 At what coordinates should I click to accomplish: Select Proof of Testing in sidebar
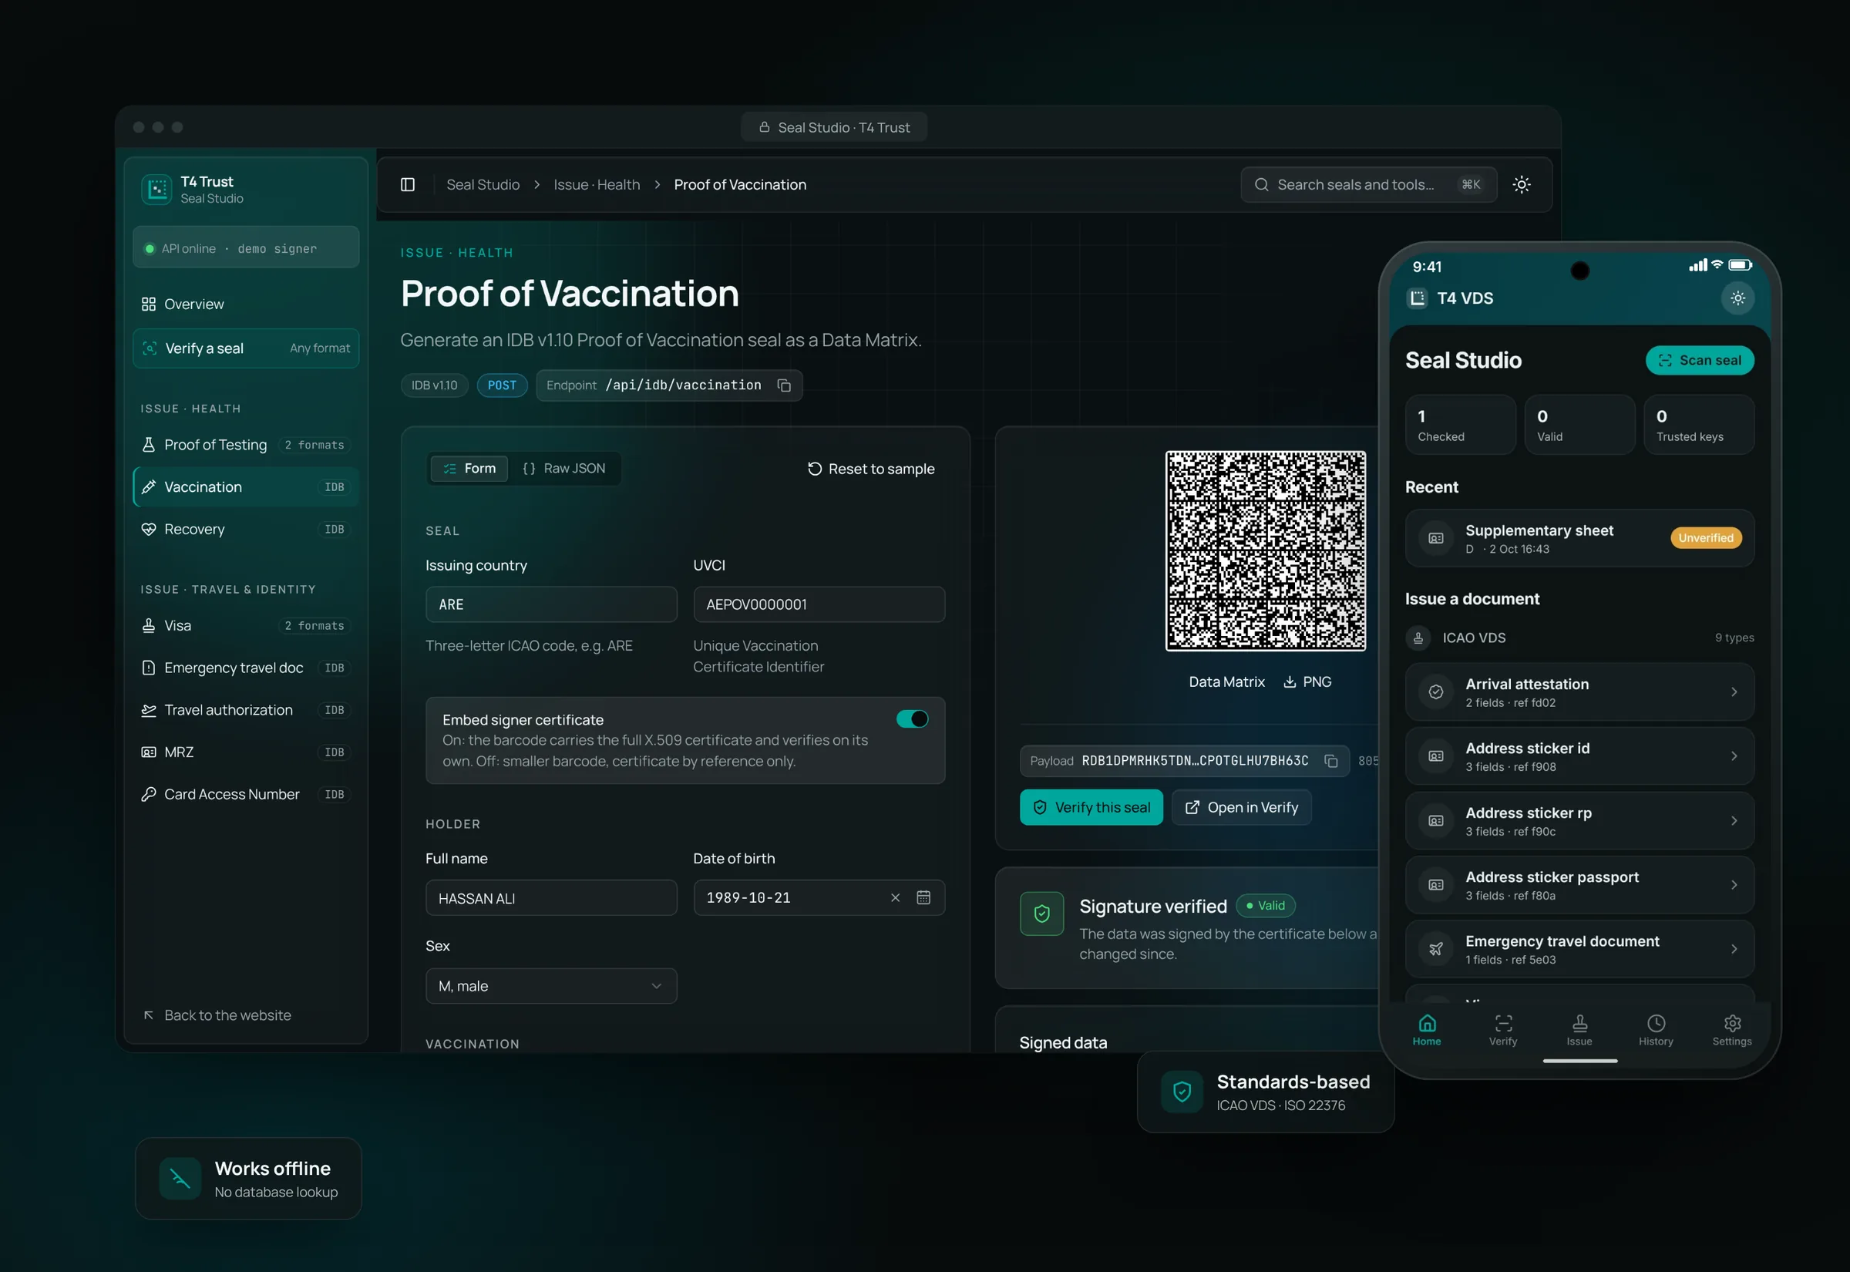point(245,446)
